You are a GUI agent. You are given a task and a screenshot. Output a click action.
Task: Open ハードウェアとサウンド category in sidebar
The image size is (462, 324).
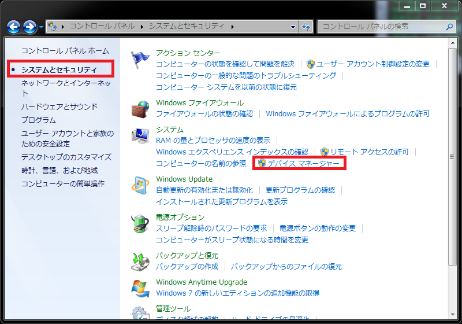click(59, 106)
